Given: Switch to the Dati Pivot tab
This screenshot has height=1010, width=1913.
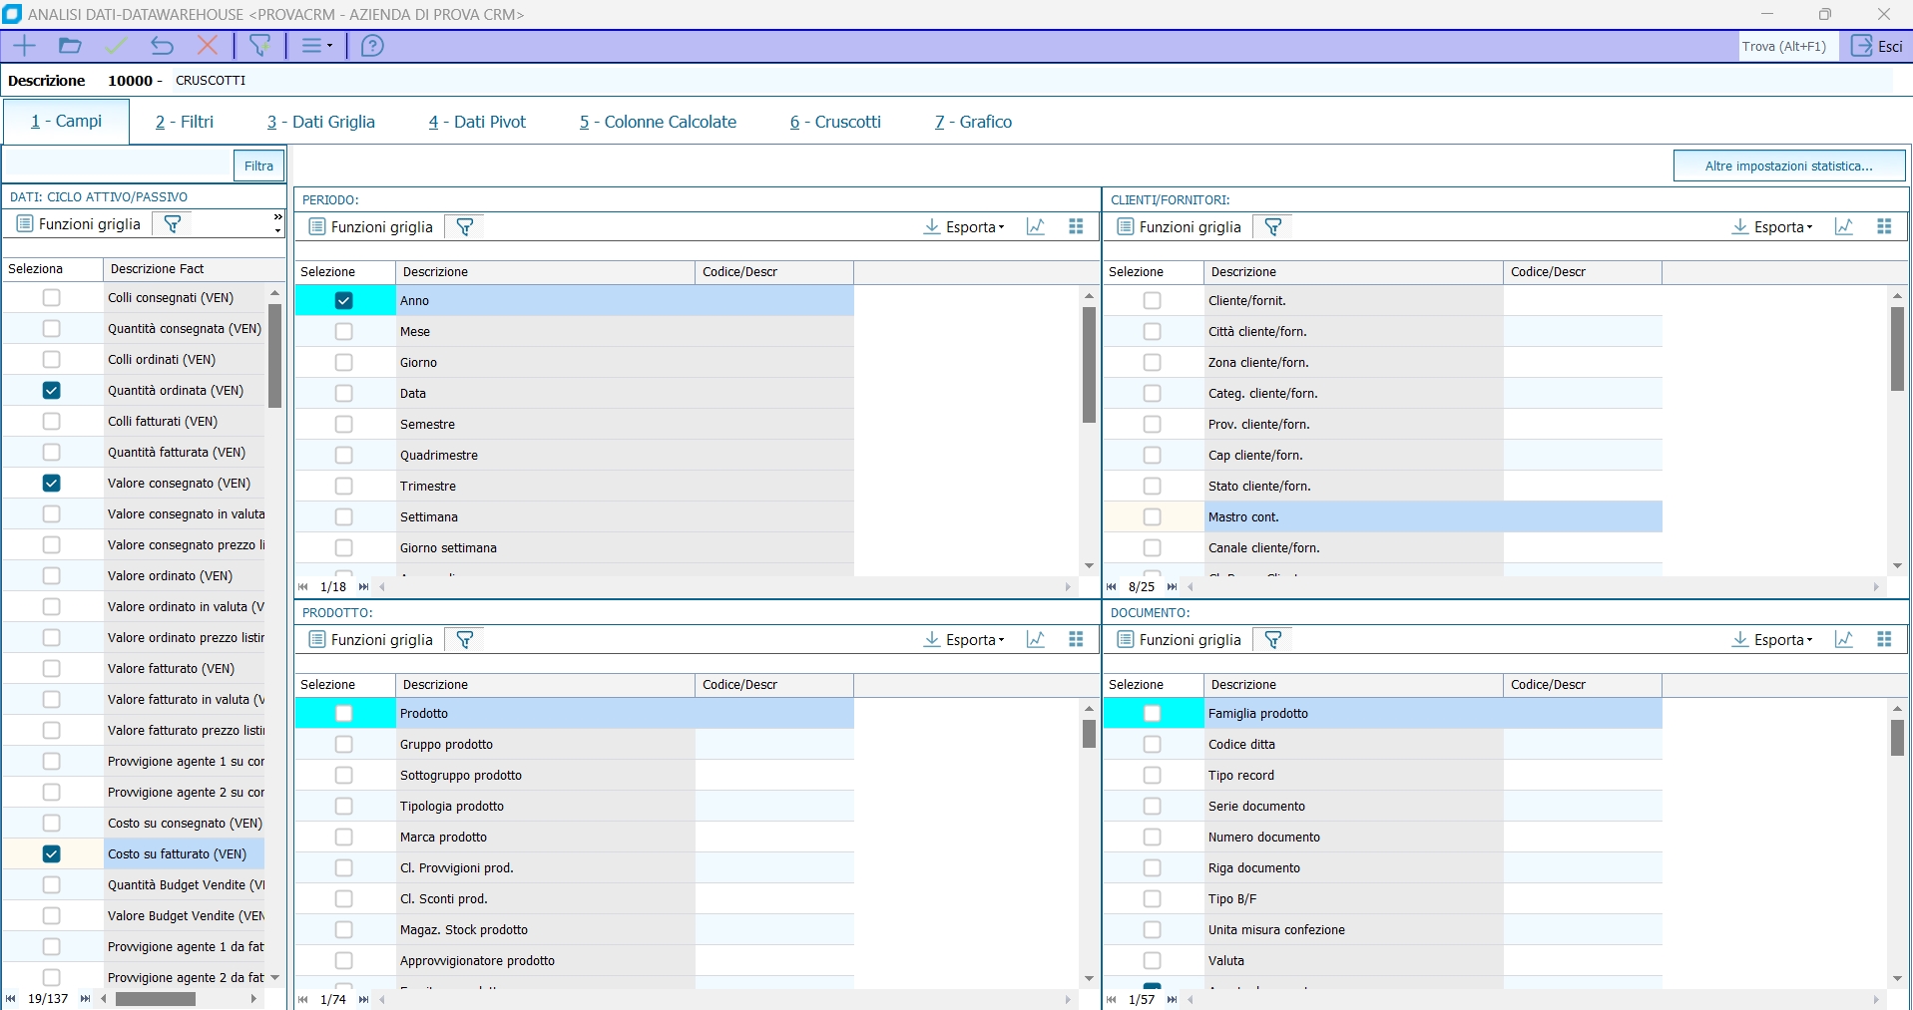Looking at the screenshot, I should pos(477,122).
